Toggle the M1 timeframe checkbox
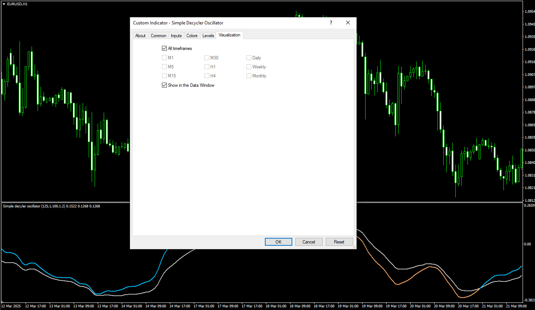535x310 pixels. pos(164,58)
